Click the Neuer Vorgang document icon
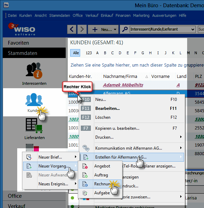This screenshot has width=204, height=208. click(x=29, y=166)
